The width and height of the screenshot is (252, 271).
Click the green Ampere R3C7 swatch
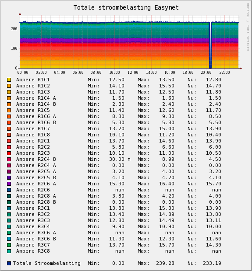point(9,245)
